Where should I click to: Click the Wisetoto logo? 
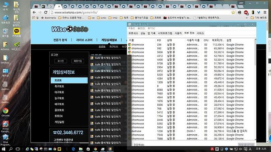tap(70, 29)
